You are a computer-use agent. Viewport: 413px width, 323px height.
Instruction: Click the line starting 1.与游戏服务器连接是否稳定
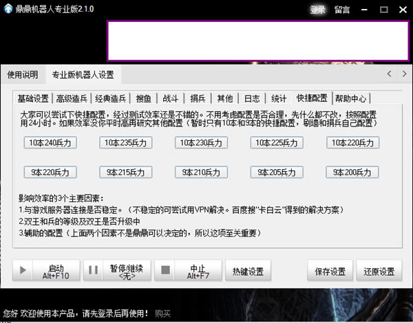[x=182, y=210]
